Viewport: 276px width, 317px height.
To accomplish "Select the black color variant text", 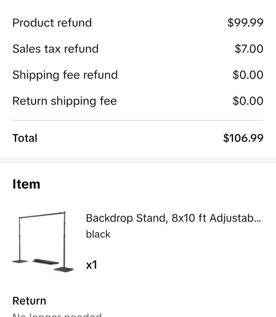I will 98,234.
